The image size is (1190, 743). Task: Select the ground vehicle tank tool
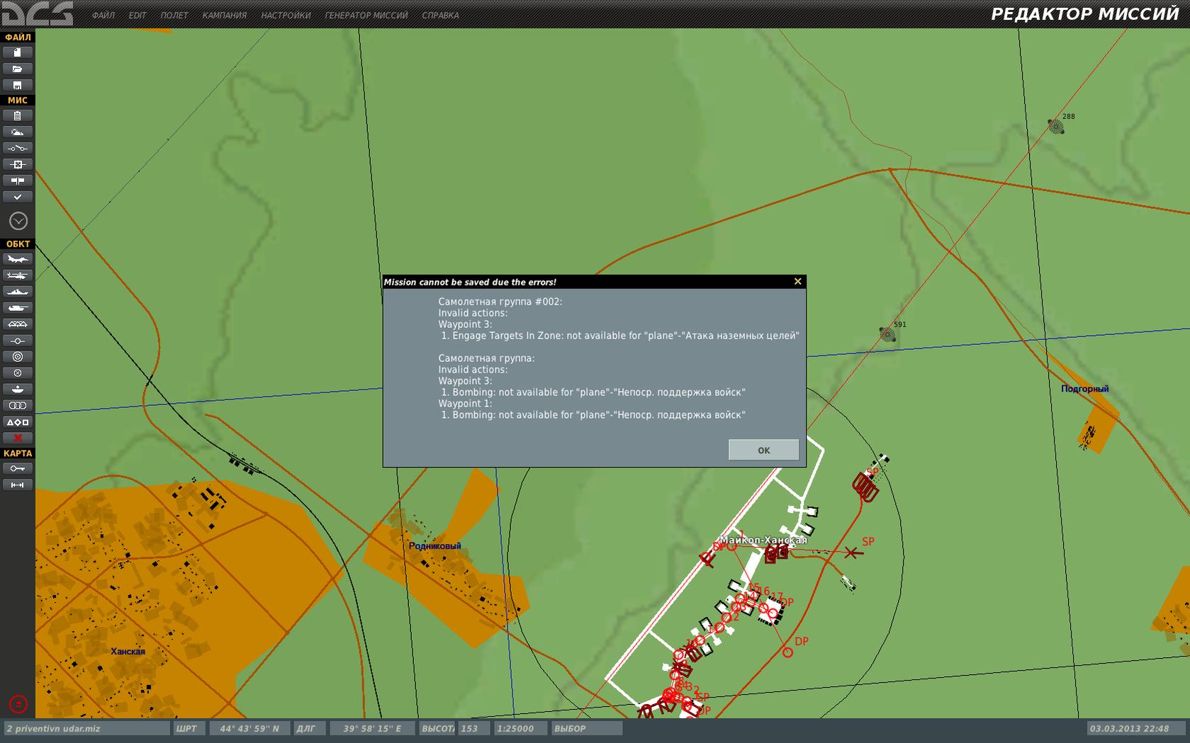pos(18,308)
